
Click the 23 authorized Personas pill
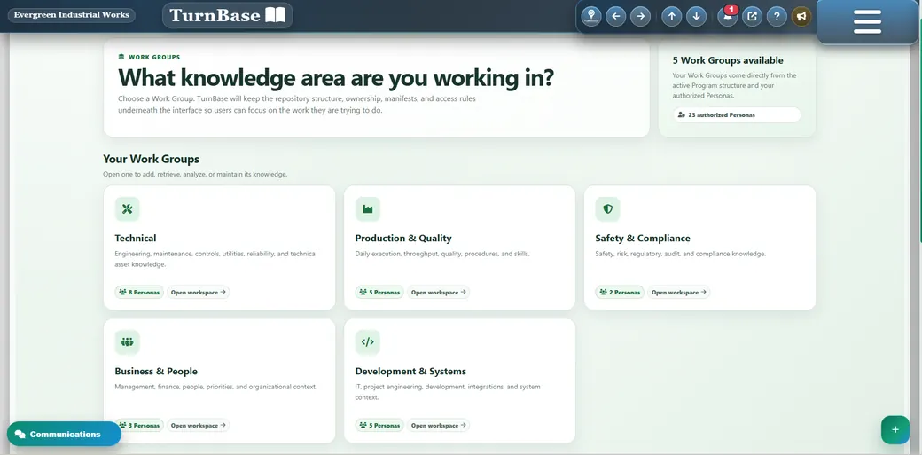737,114
